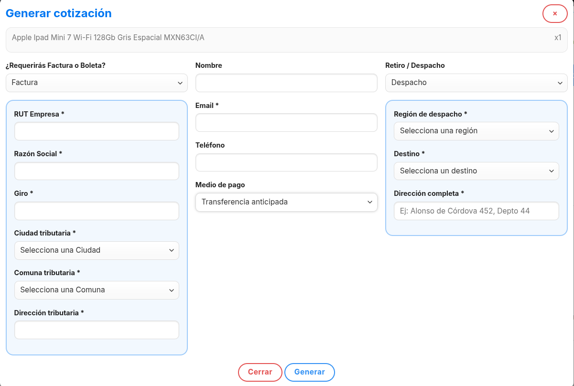Focus the Dirección tributaria input
574x386 pixels.
[x=97, y=330]
